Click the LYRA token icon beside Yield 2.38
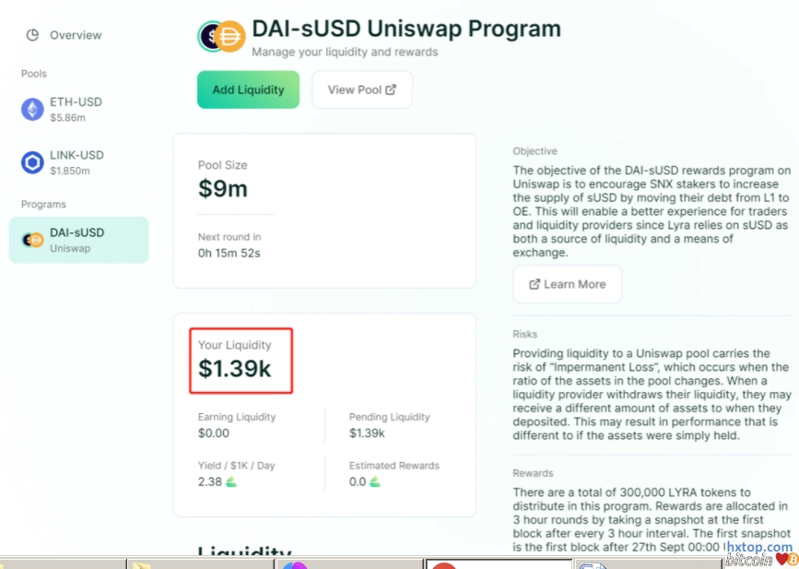Image resolution: width=799 pixels, height=569 pixels. coord(231,482)
